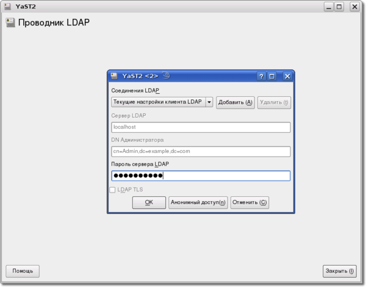Enable the LDAP TLS checkbox
Image resolution: width=366 pixels, height=287 pixels.
[x=112, y=190]
